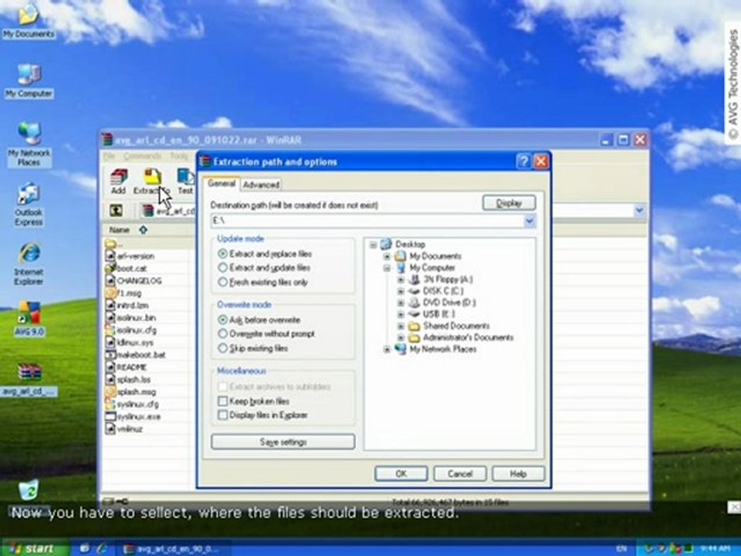741x556 pixels.
Task: Click the vmlinuz file in archive list
Action: 123,429
